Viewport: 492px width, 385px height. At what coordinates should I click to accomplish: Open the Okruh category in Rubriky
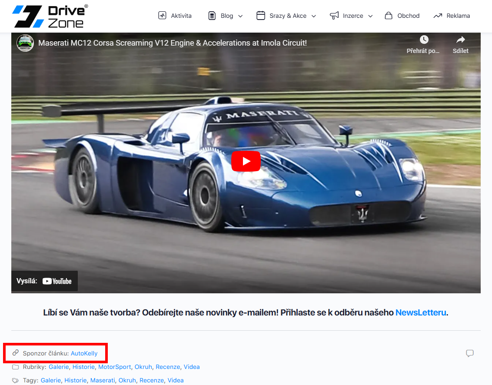(143, 367)
